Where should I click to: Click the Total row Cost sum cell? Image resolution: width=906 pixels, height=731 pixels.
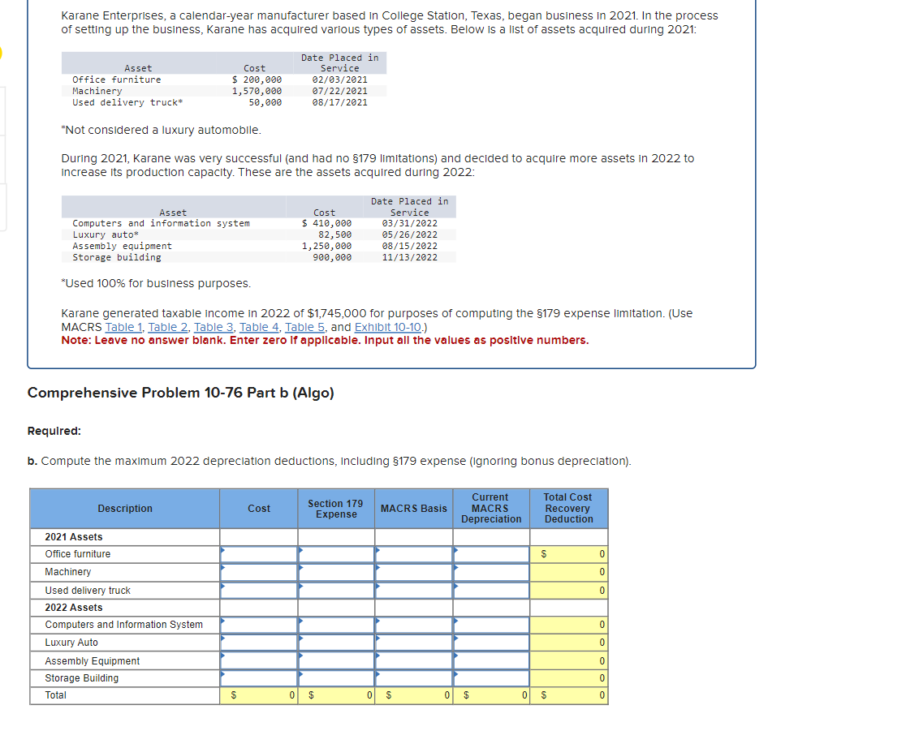tap(259, 695)
